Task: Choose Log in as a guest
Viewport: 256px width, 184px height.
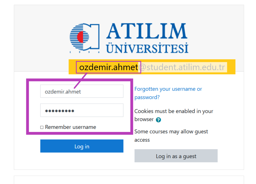Action: click(x=176, y=156)
